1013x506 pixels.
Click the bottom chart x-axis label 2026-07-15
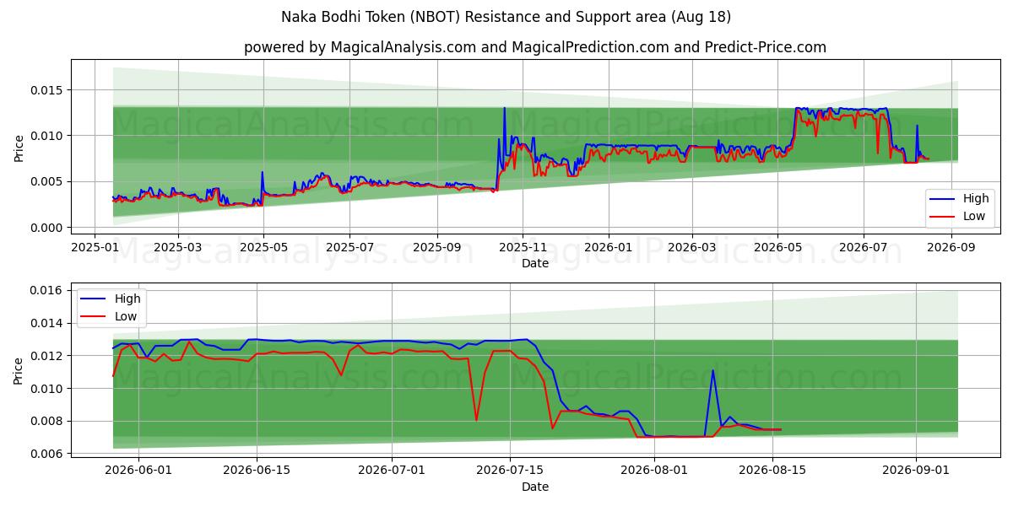point(510,470)
